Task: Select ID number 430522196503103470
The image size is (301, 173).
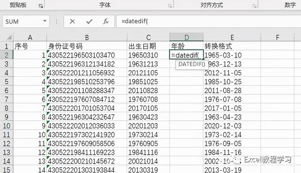Action: 87,55
